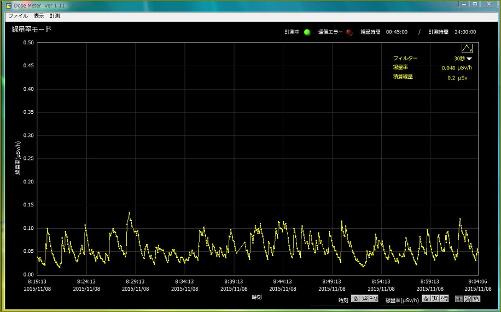This screenshot has width=501, height=312.
Task: Click the 線量率 value 0.048 µSv/h
Action: 457,68
